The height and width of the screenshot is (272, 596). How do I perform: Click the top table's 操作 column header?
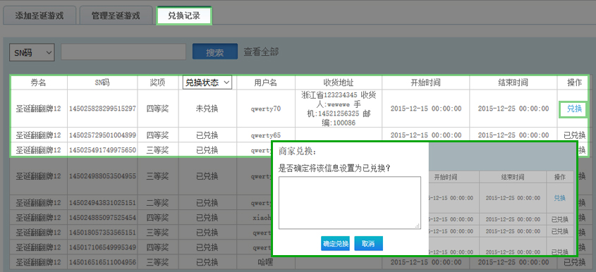coord(574,82)
